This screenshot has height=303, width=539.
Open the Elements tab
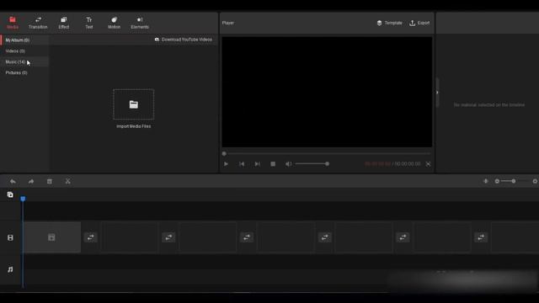point(140,23)
